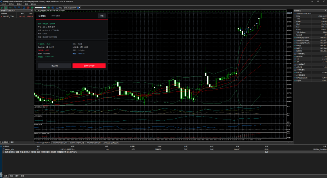
Task: Click the green circular icon left of speed slider
Action: tap(32, 8)
